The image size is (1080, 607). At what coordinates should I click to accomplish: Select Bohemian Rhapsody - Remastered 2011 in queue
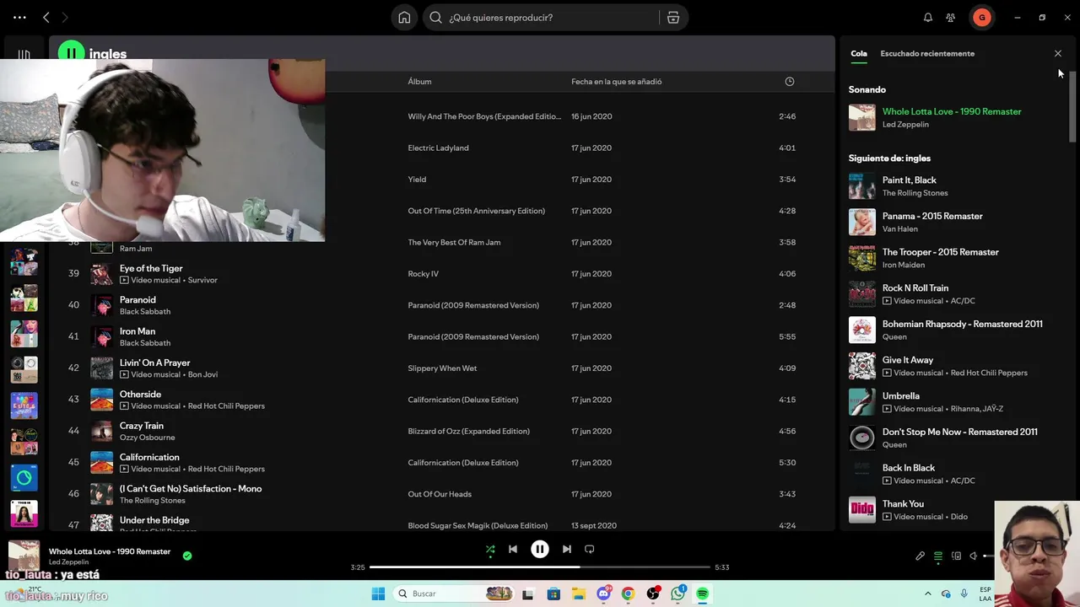pyautogui.click(x=962, y=324)
